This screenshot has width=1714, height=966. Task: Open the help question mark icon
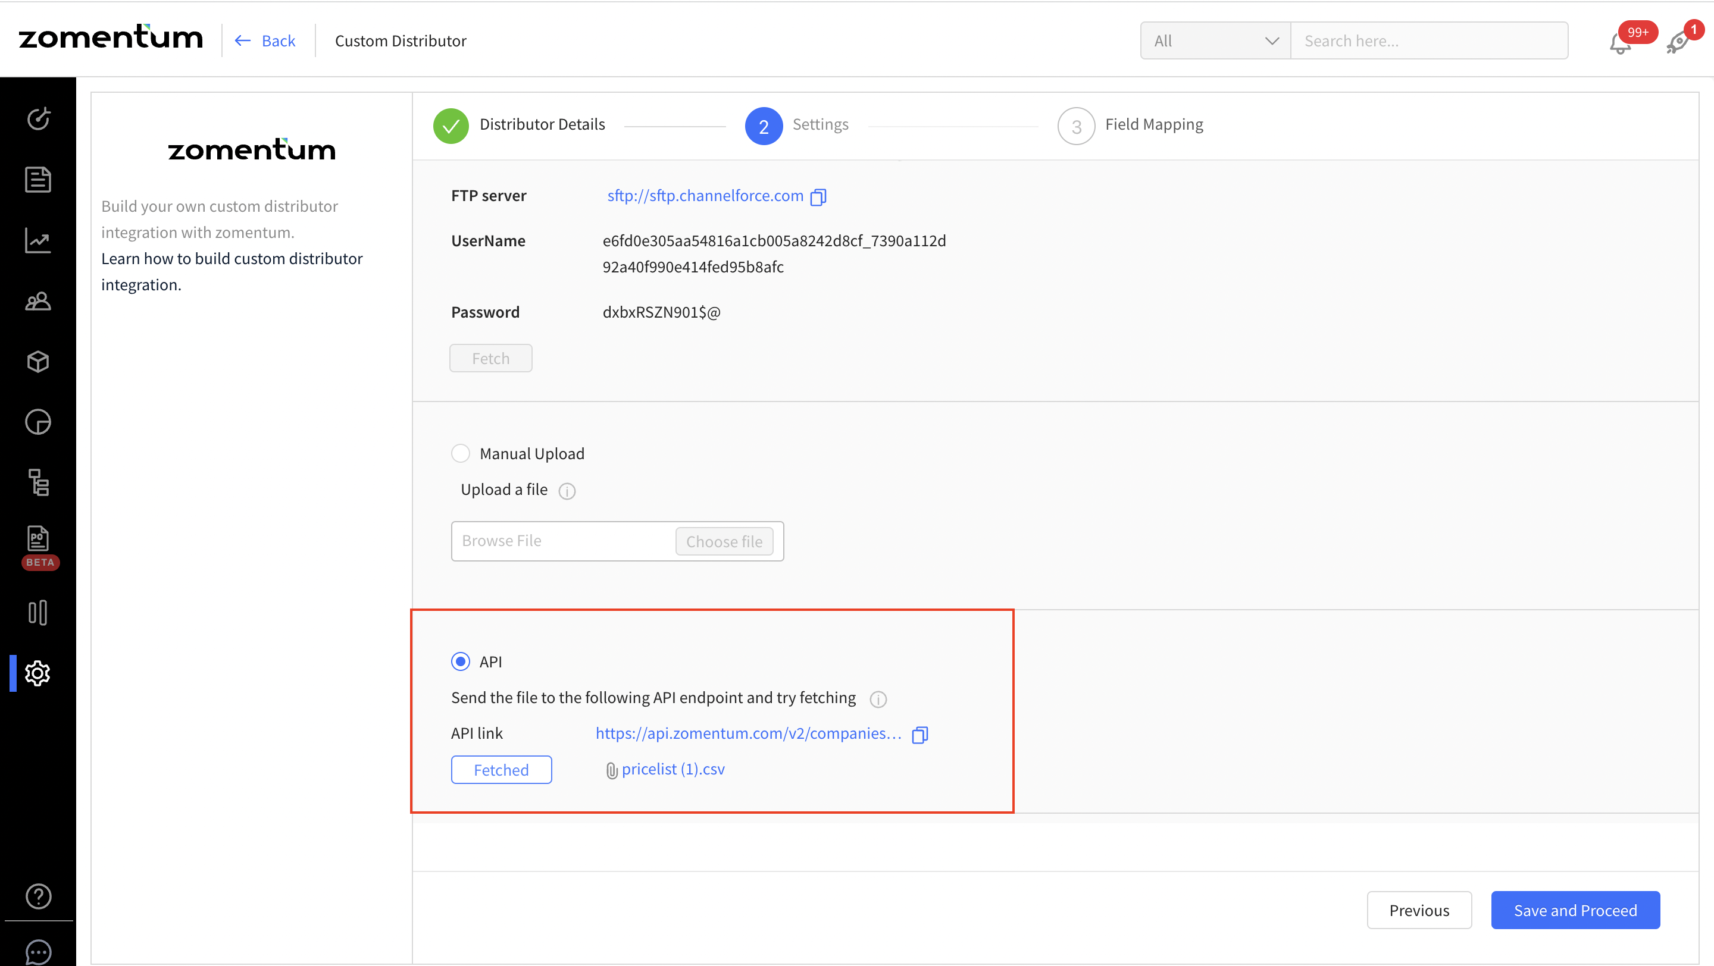[38, 896]
